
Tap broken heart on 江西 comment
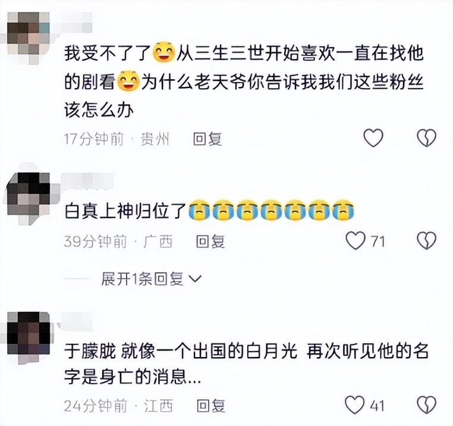coord(427,405)
